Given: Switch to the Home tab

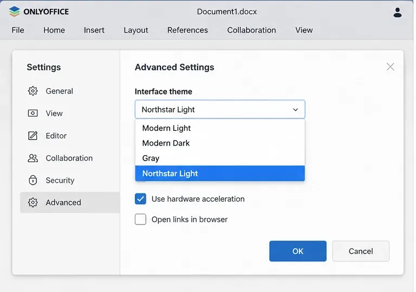Looking at the screenshot, I should [54, 30].
